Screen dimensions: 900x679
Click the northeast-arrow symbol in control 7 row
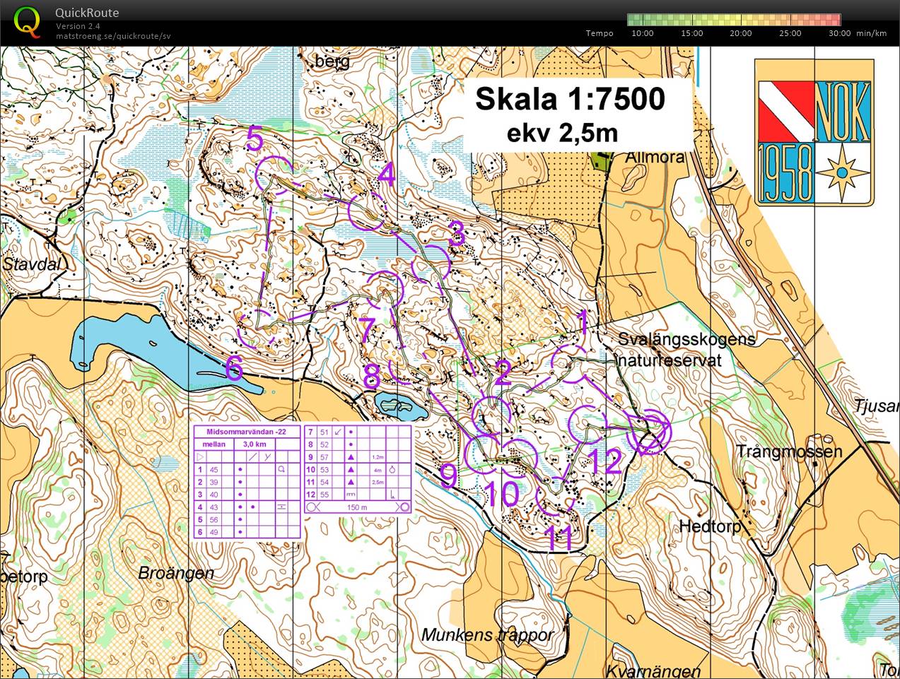[337, 432]
